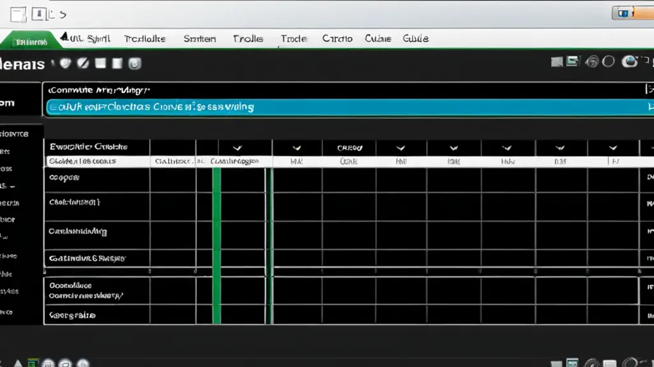Click the spiral circle icon in the right toolbar
The width and height of the screenshot is (654, 367).
click(x=591, y=62)
